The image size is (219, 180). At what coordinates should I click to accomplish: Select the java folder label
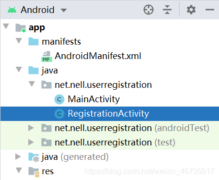click(50, 71)
